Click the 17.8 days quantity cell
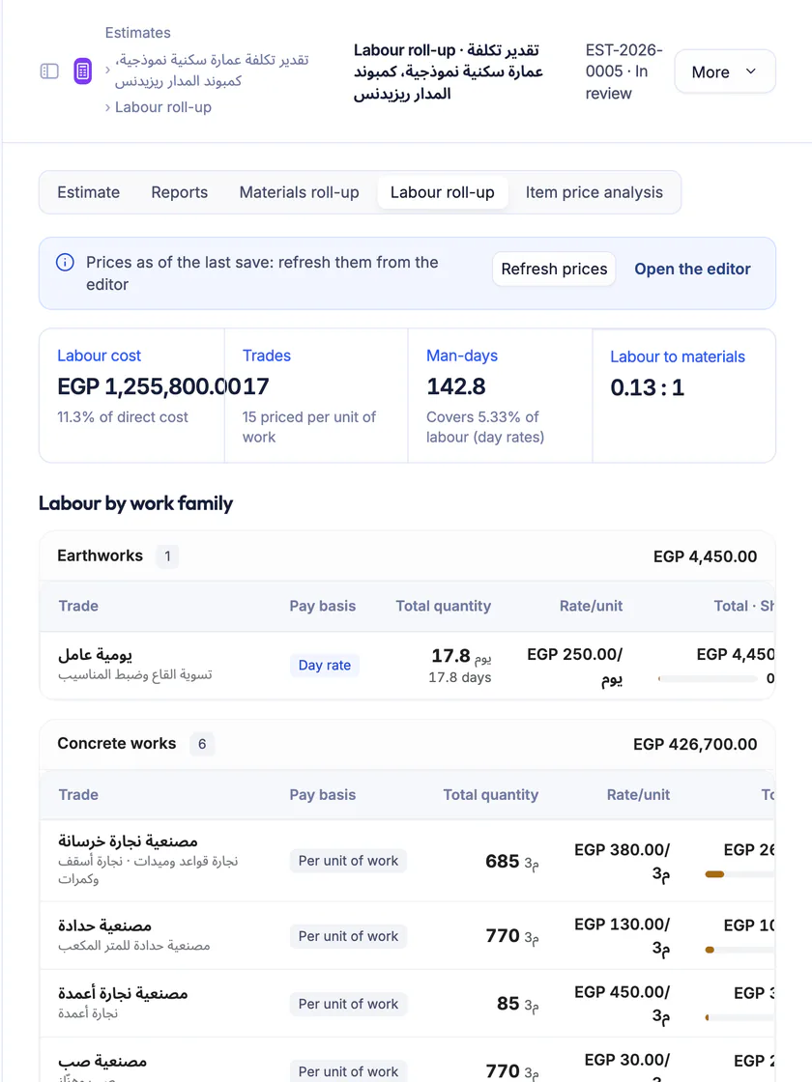This screenshot has width=812, height=1082. pos(460,666)
